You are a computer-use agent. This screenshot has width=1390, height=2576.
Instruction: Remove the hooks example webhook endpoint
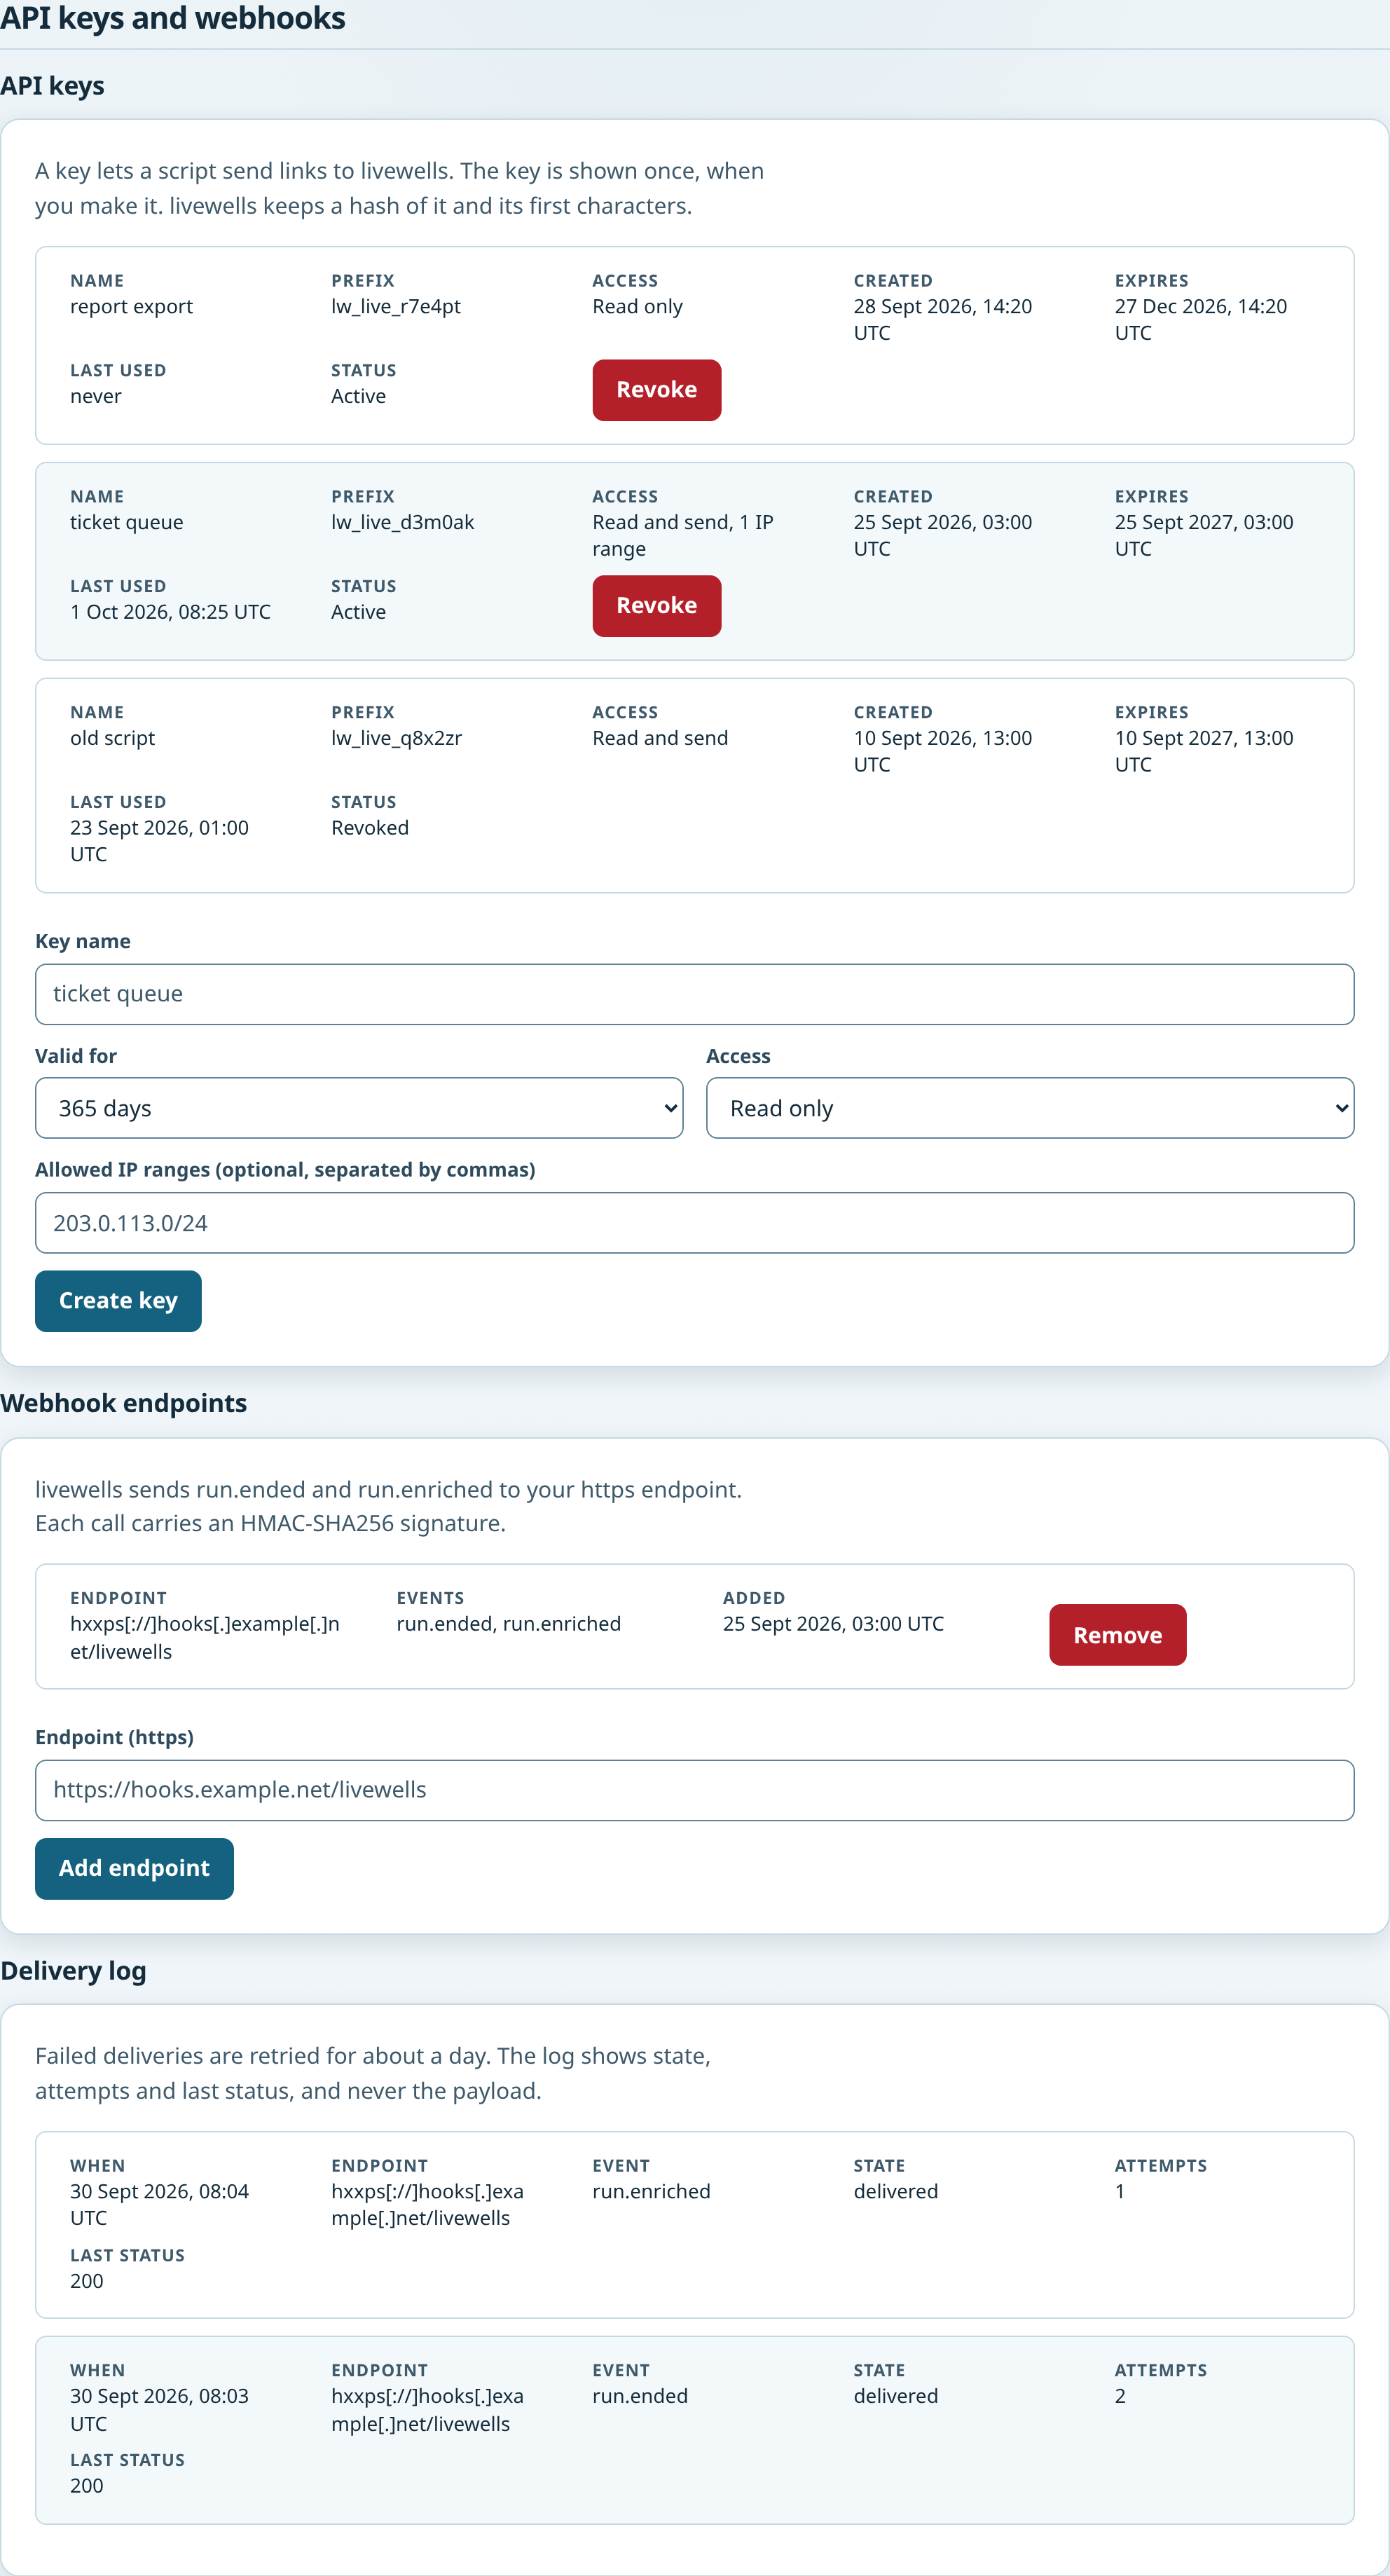pos(1117,1635)
